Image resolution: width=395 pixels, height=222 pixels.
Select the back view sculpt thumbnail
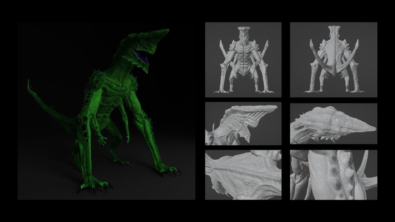click(x=334, y=60)
